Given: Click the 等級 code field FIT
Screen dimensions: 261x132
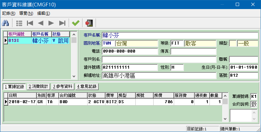Looking at the screenshot, I should point(177,43).
